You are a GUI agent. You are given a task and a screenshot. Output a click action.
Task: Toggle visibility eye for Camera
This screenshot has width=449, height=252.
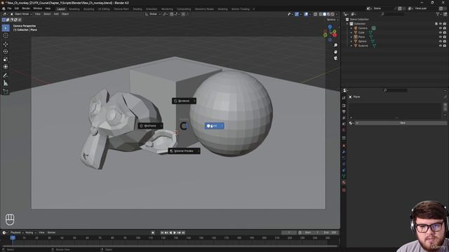(441, 28)
